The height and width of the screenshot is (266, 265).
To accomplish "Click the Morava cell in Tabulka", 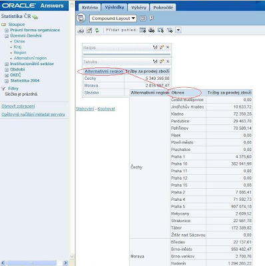I will (x=103, y=86).
